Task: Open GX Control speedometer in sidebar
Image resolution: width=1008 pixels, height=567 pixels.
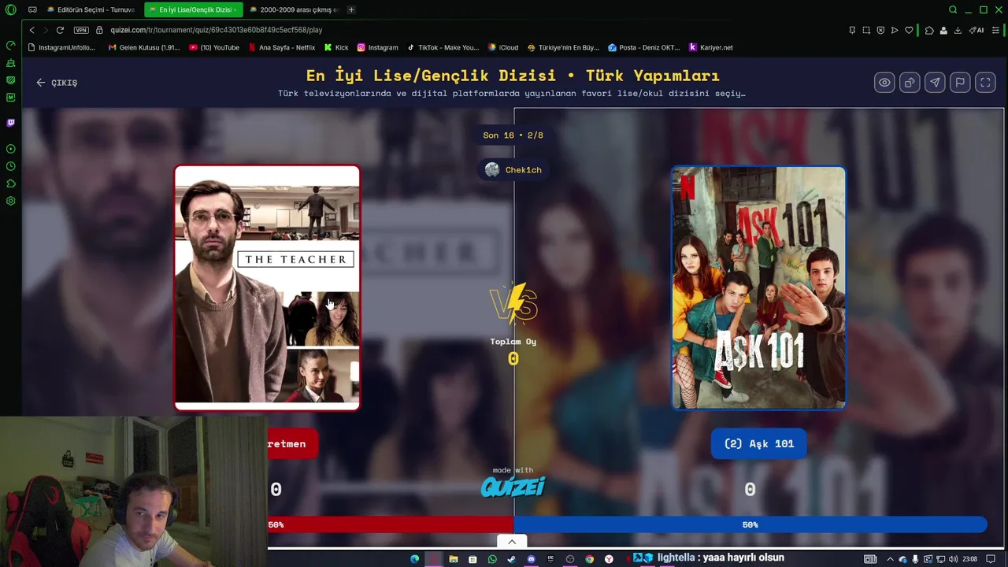Action: (10, 46)
